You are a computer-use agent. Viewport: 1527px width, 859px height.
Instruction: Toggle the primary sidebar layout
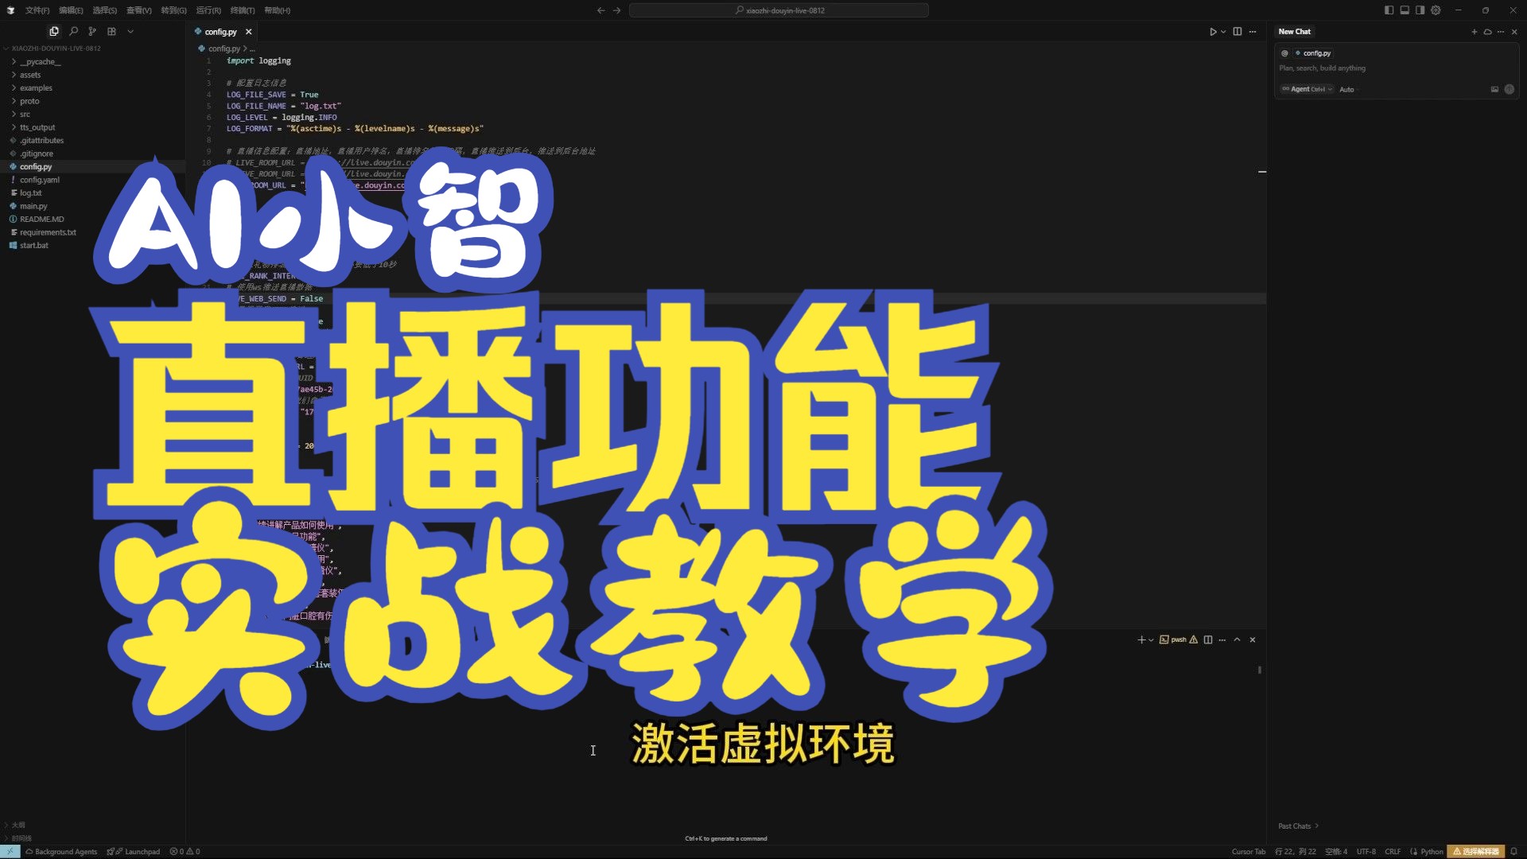[1389, 10]
